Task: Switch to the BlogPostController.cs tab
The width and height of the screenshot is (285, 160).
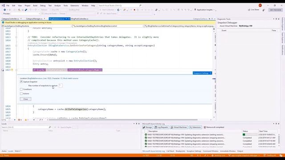Action: (x=80, y=19)
